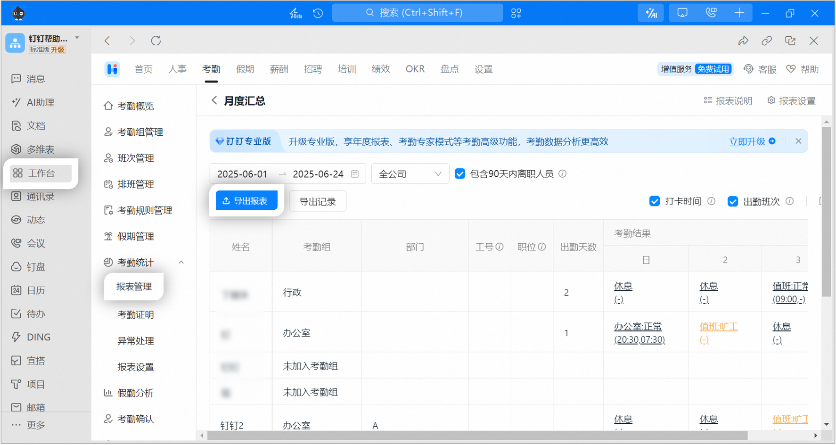Image resolution: width=836 pixels, height=445 pixels.
Task: Click the 导出报表 button
Action: (246, 201)
